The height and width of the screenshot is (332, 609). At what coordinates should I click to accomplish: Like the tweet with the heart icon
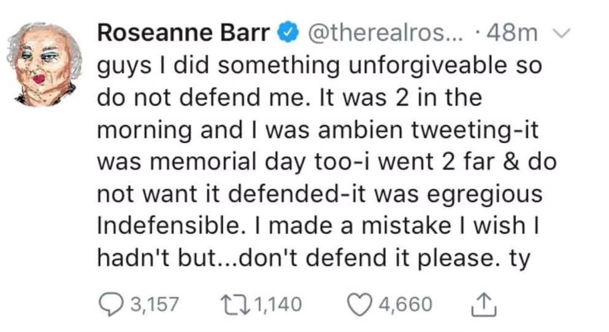[359, 303]
